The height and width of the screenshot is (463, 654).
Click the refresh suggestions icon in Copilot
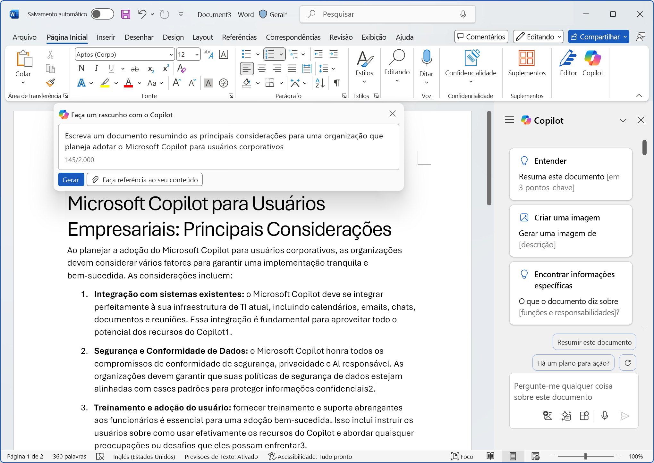click(628, 363)
